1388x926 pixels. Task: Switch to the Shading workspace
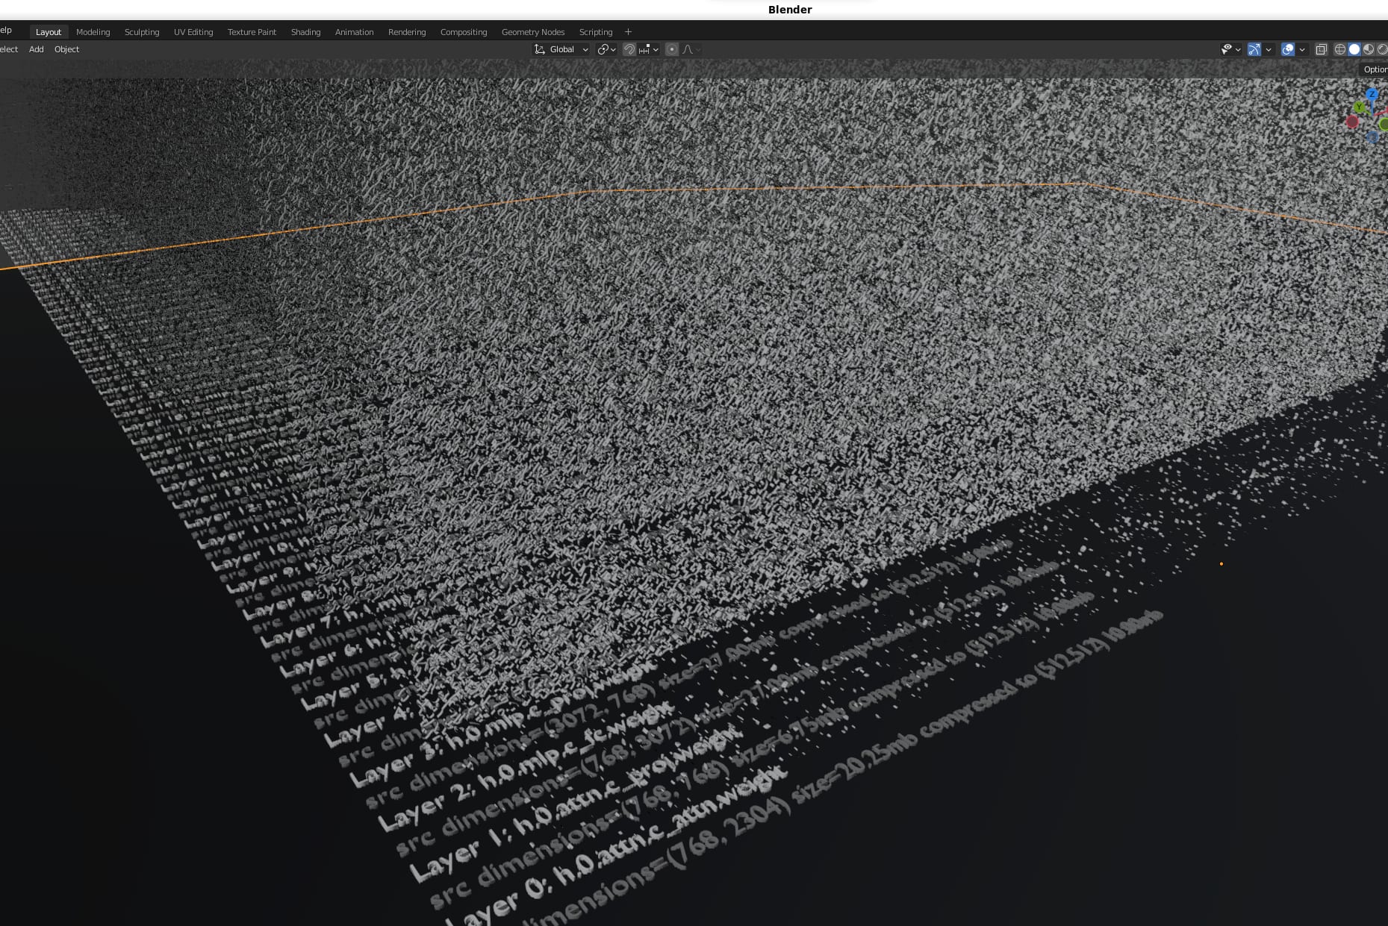pos(305,32)
